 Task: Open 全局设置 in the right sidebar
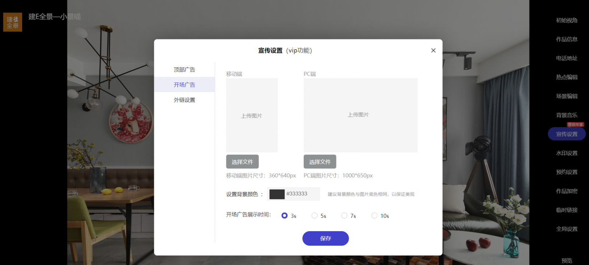point(567,229)
